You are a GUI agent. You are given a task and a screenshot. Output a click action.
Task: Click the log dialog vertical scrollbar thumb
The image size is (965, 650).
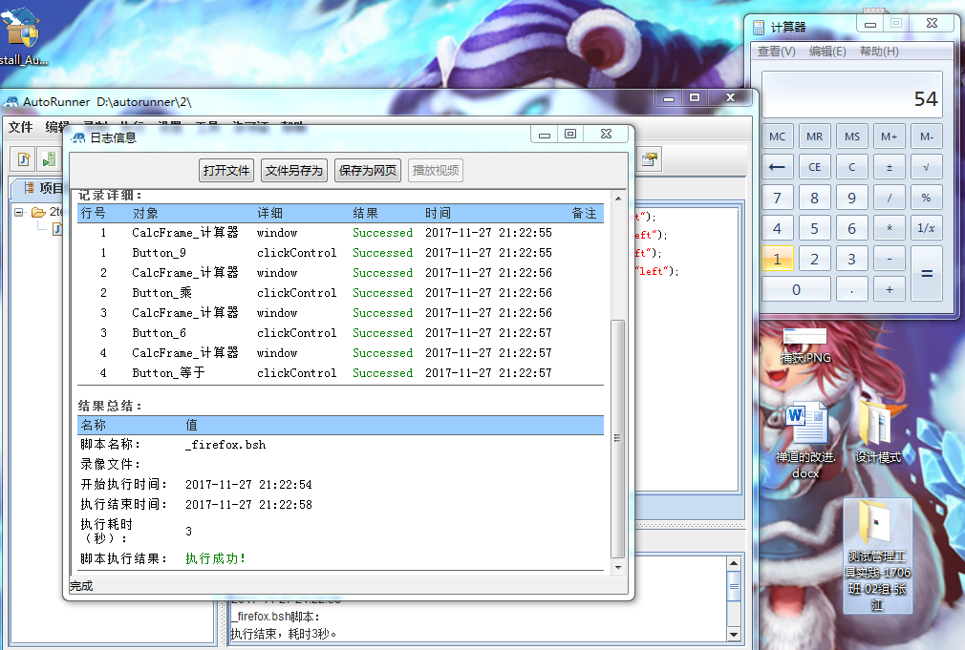[618, 438]
